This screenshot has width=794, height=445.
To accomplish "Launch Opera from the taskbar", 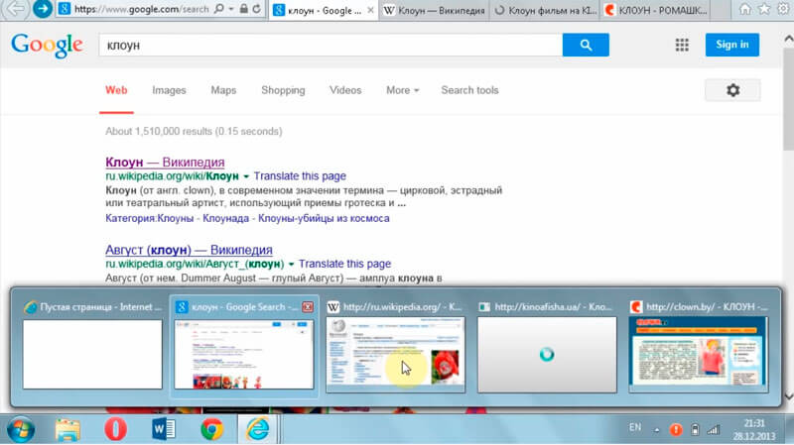I will click(x=116, y=429).
